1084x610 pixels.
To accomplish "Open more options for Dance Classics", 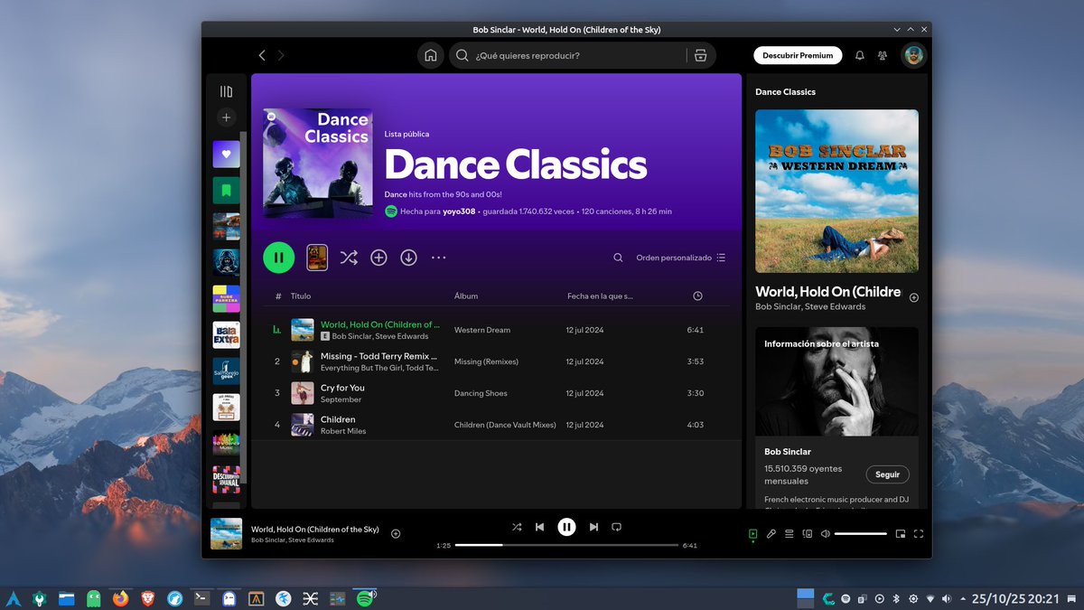I will coord(438,258).
